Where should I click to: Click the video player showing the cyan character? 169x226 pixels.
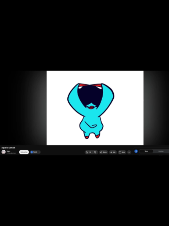tap(95, 108)
